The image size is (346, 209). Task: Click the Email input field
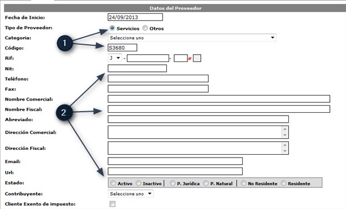point(175,161)
